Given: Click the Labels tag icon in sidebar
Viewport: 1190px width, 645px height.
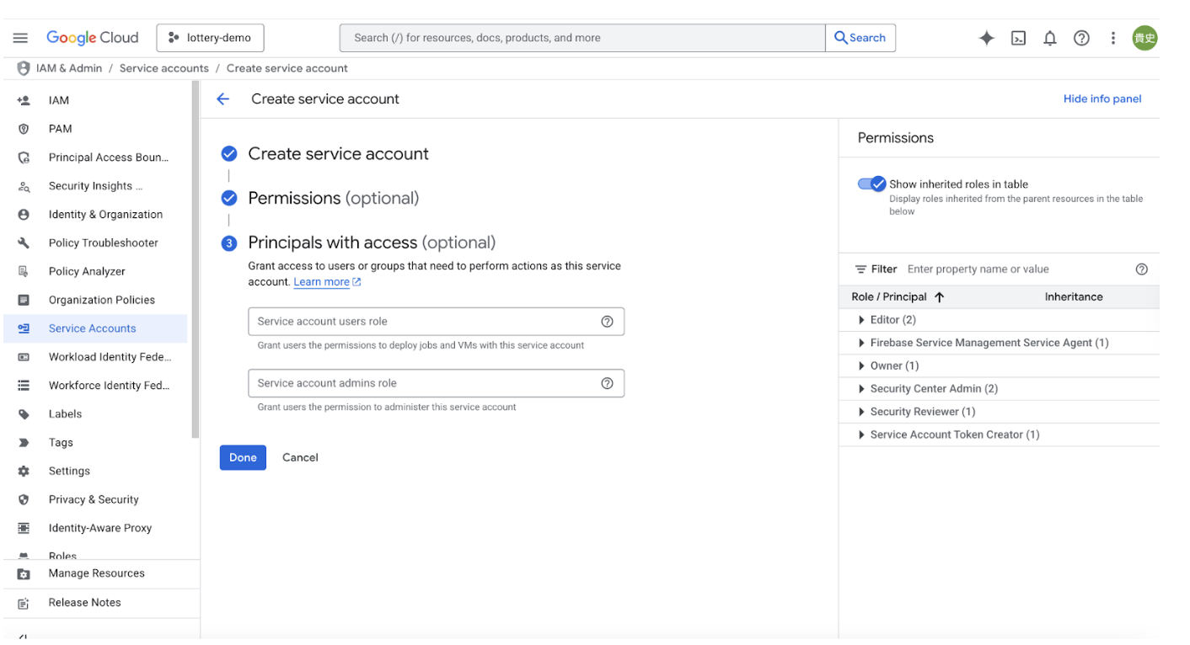Looking at the screenshot, I should [x=24, y=414].
